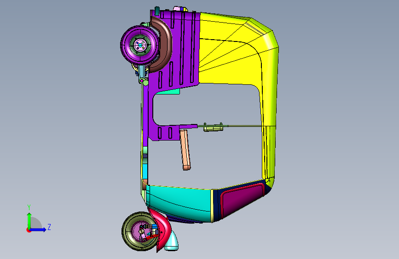This screenshot has height=259, width=399.
Task: Click the Z axis label
Action: pyautogui.click(x=49, y=227)
